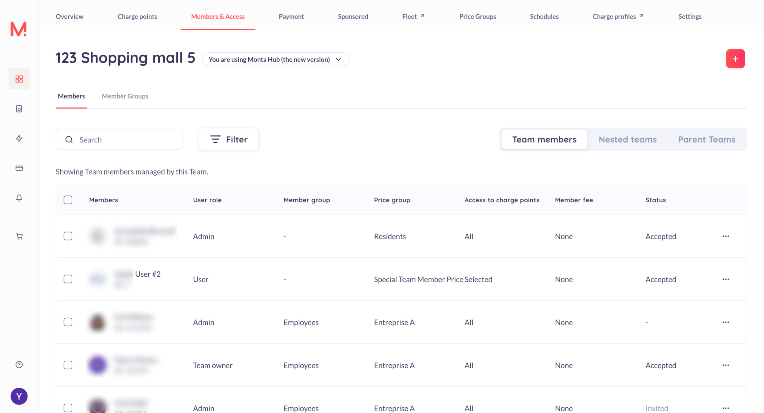
Task: Switch to the Member Groups tab
Action: 125,96
